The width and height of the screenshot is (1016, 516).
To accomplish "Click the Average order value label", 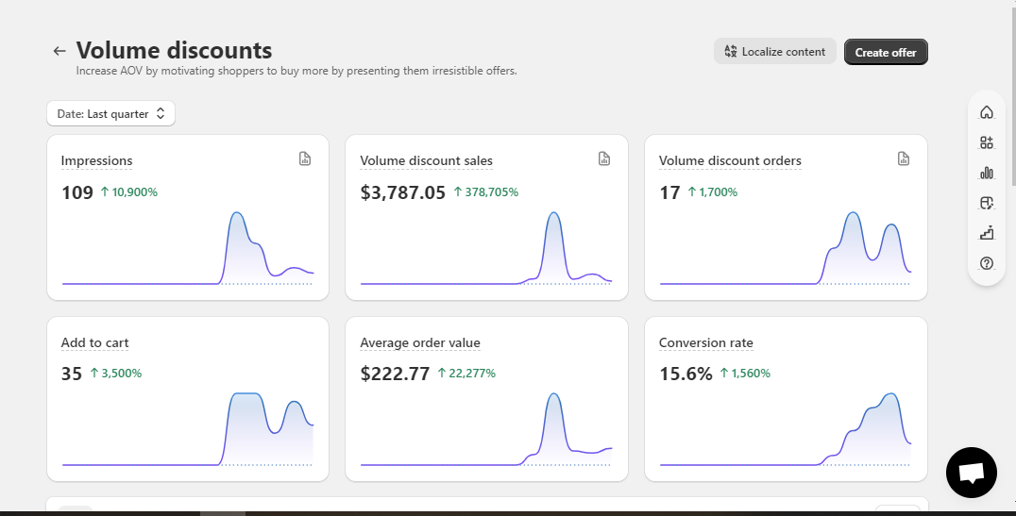I will pos(420,342).
